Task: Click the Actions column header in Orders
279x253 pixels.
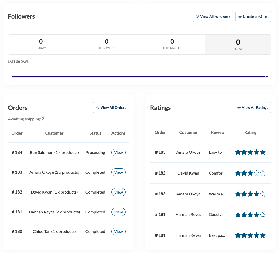Action: 118,133
